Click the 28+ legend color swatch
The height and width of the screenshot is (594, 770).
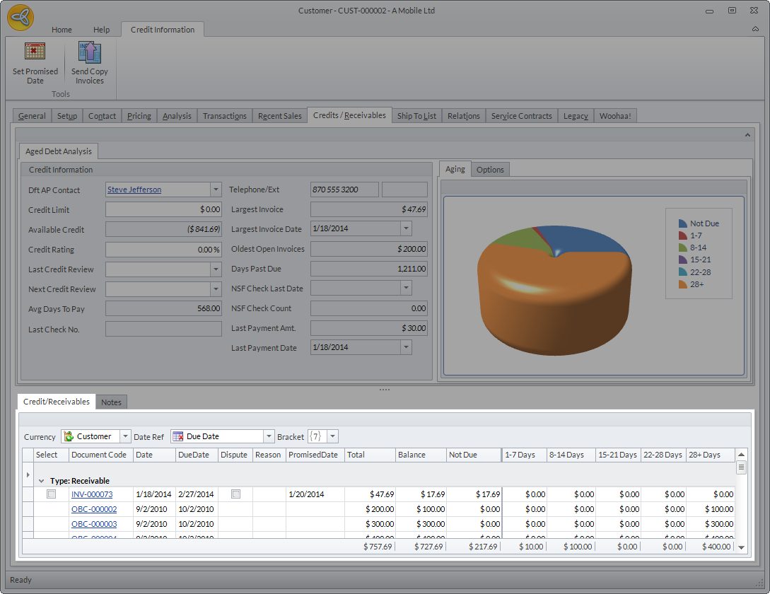[x=682, y=284]
